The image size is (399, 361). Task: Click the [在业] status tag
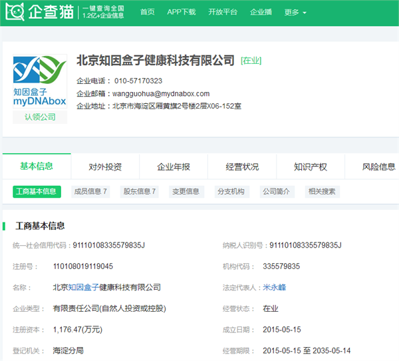click(251, 61)
